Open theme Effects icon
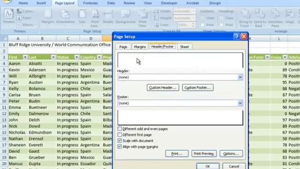 click(19, 25)
